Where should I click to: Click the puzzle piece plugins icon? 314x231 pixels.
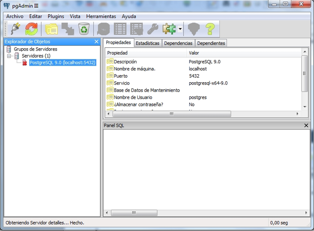point(169,29)
